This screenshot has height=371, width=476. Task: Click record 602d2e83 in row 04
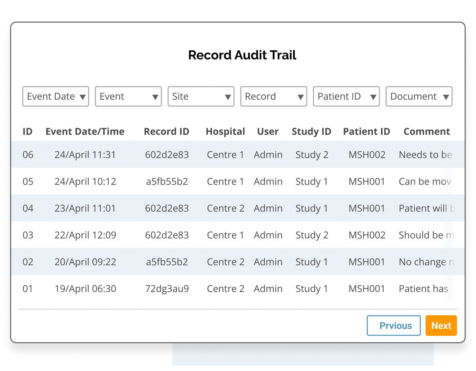point(167,208)
